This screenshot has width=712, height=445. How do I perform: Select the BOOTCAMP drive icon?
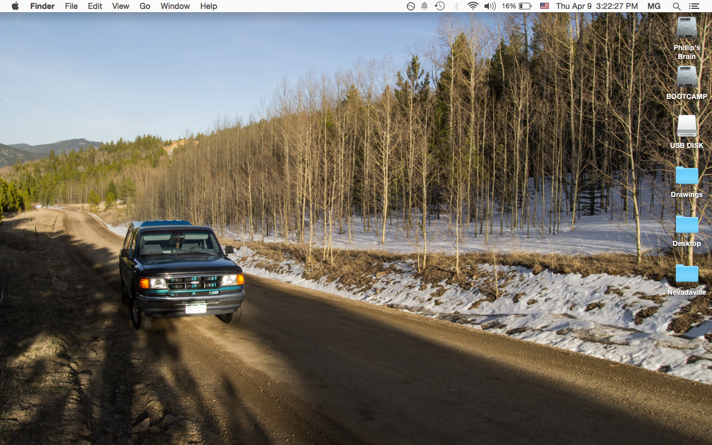[687, 76]
